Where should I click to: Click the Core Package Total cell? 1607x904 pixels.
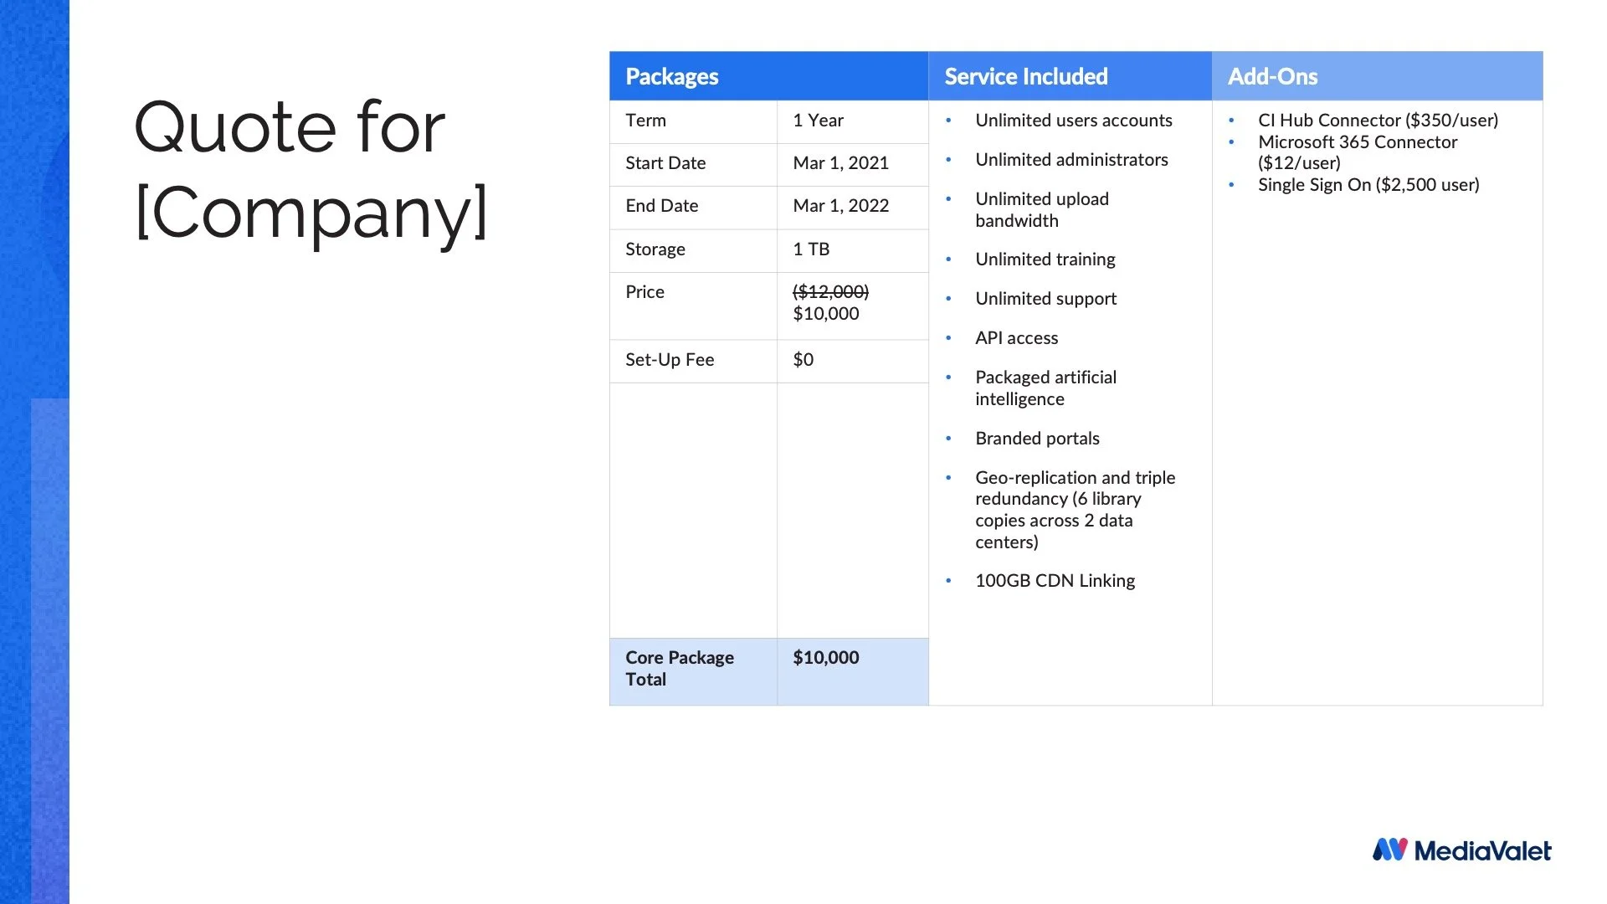679,668
